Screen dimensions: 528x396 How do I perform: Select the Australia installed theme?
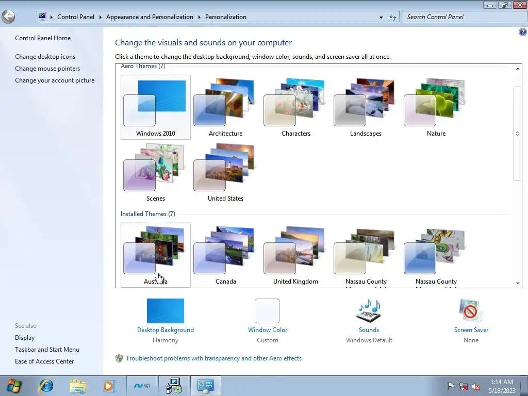[156, 255]
